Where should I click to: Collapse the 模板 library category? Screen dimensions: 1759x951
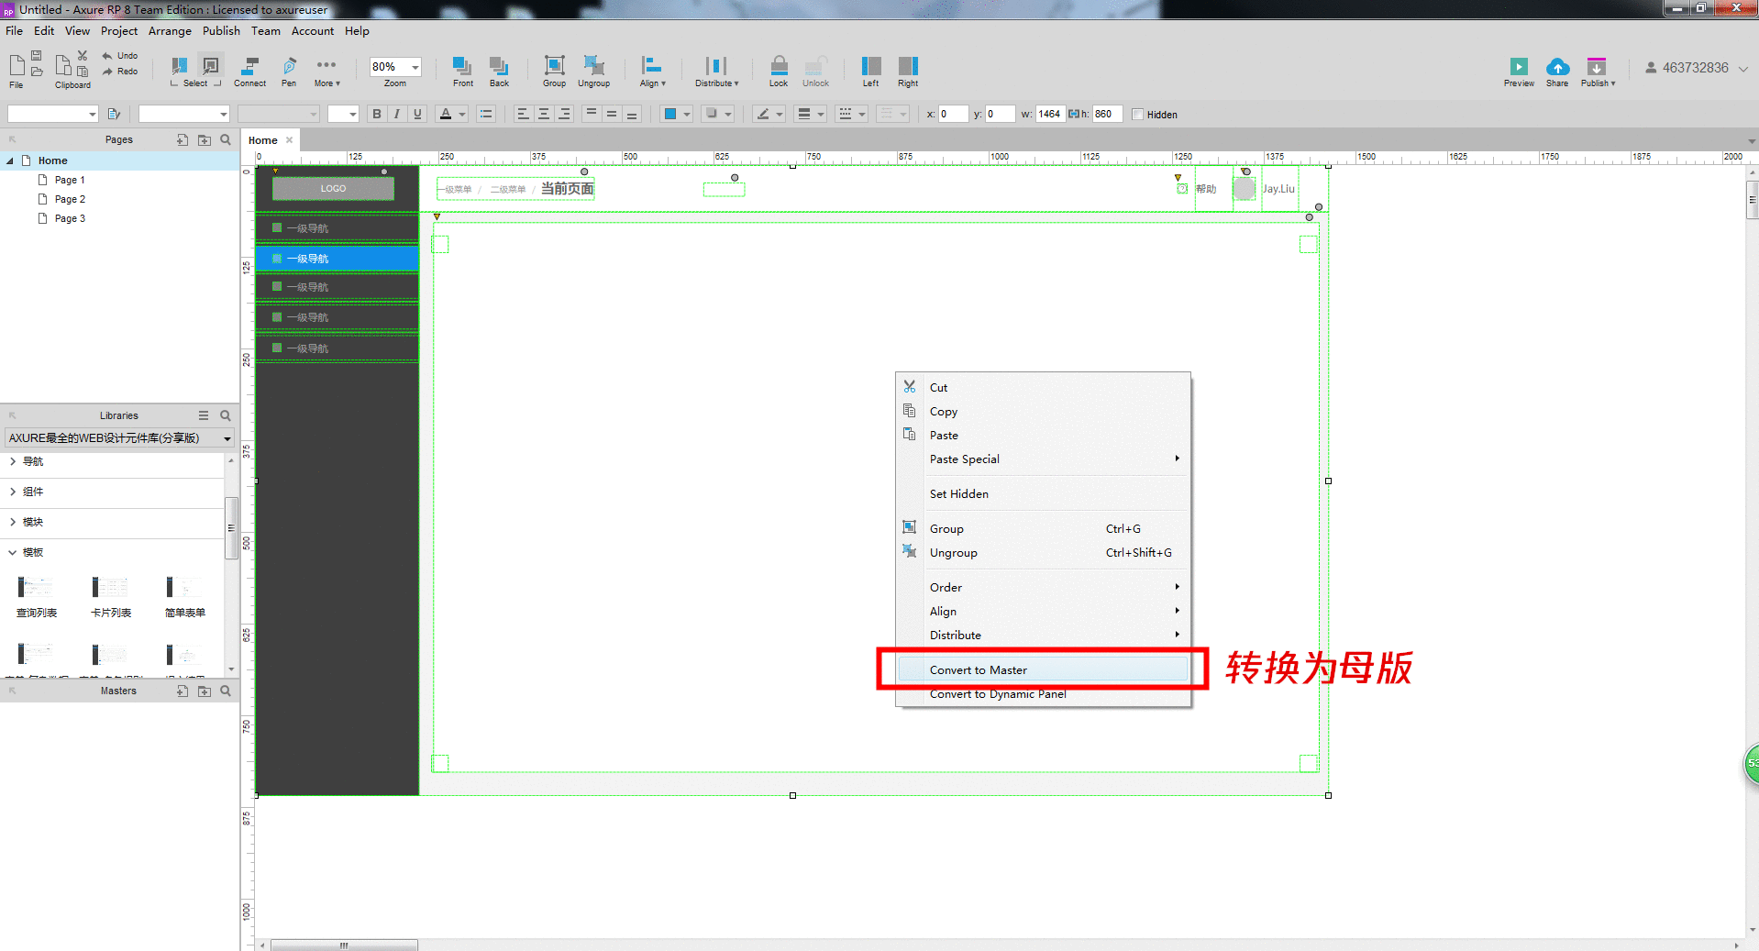(13, 552)
